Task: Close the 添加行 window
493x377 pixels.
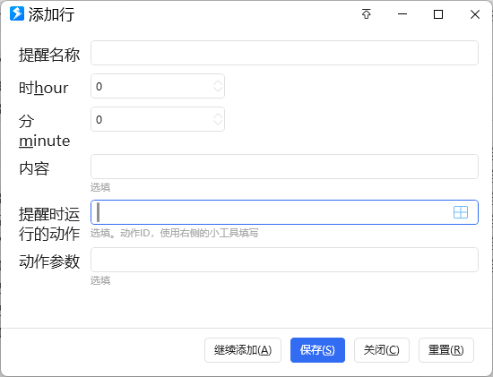Action: tap(475, 14)
